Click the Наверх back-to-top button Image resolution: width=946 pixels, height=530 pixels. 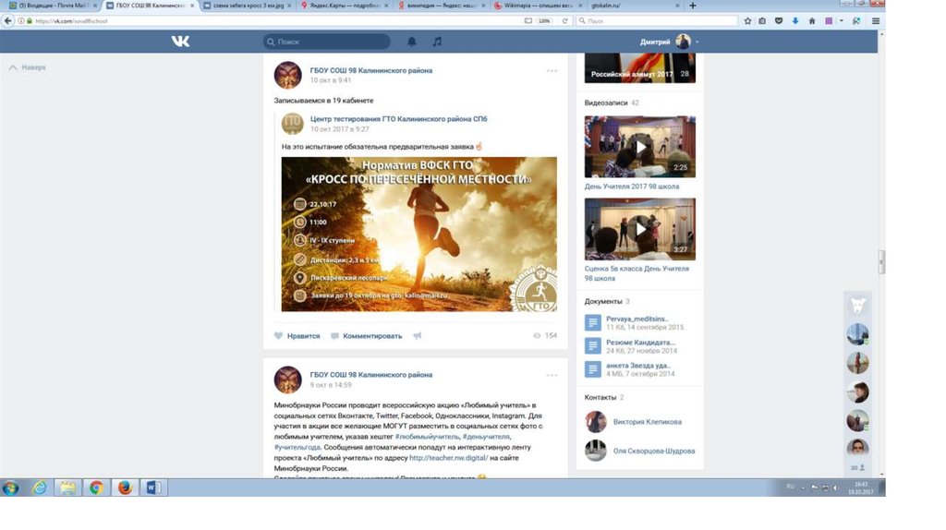pyautogui.click(x=28, y=67)
